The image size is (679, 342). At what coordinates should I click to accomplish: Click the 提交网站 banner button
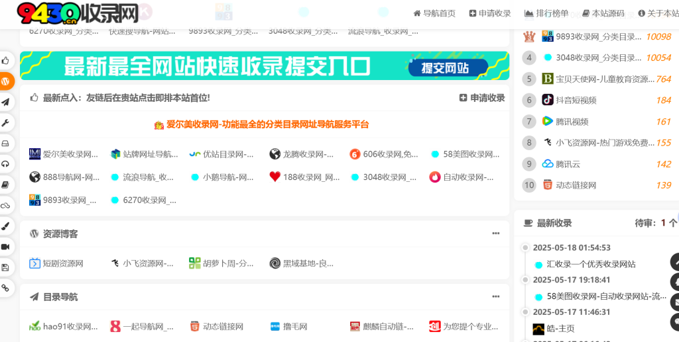tap(448, 67)
